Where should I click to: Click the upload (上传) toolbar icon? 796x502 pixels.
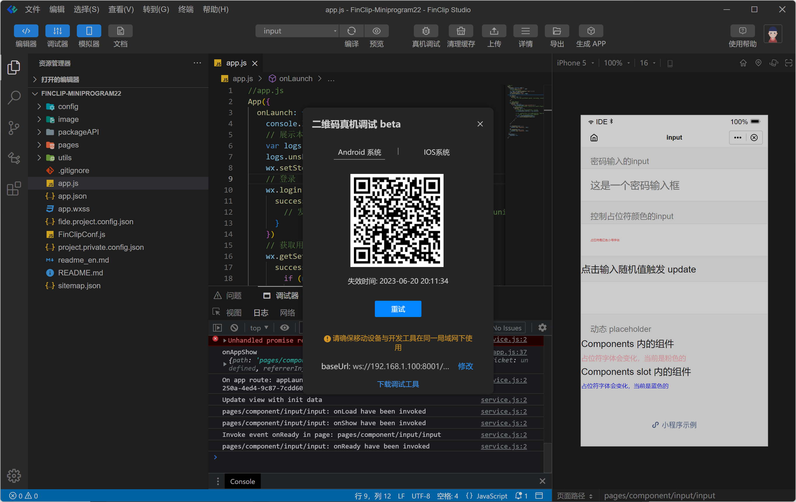coord(494,31)
